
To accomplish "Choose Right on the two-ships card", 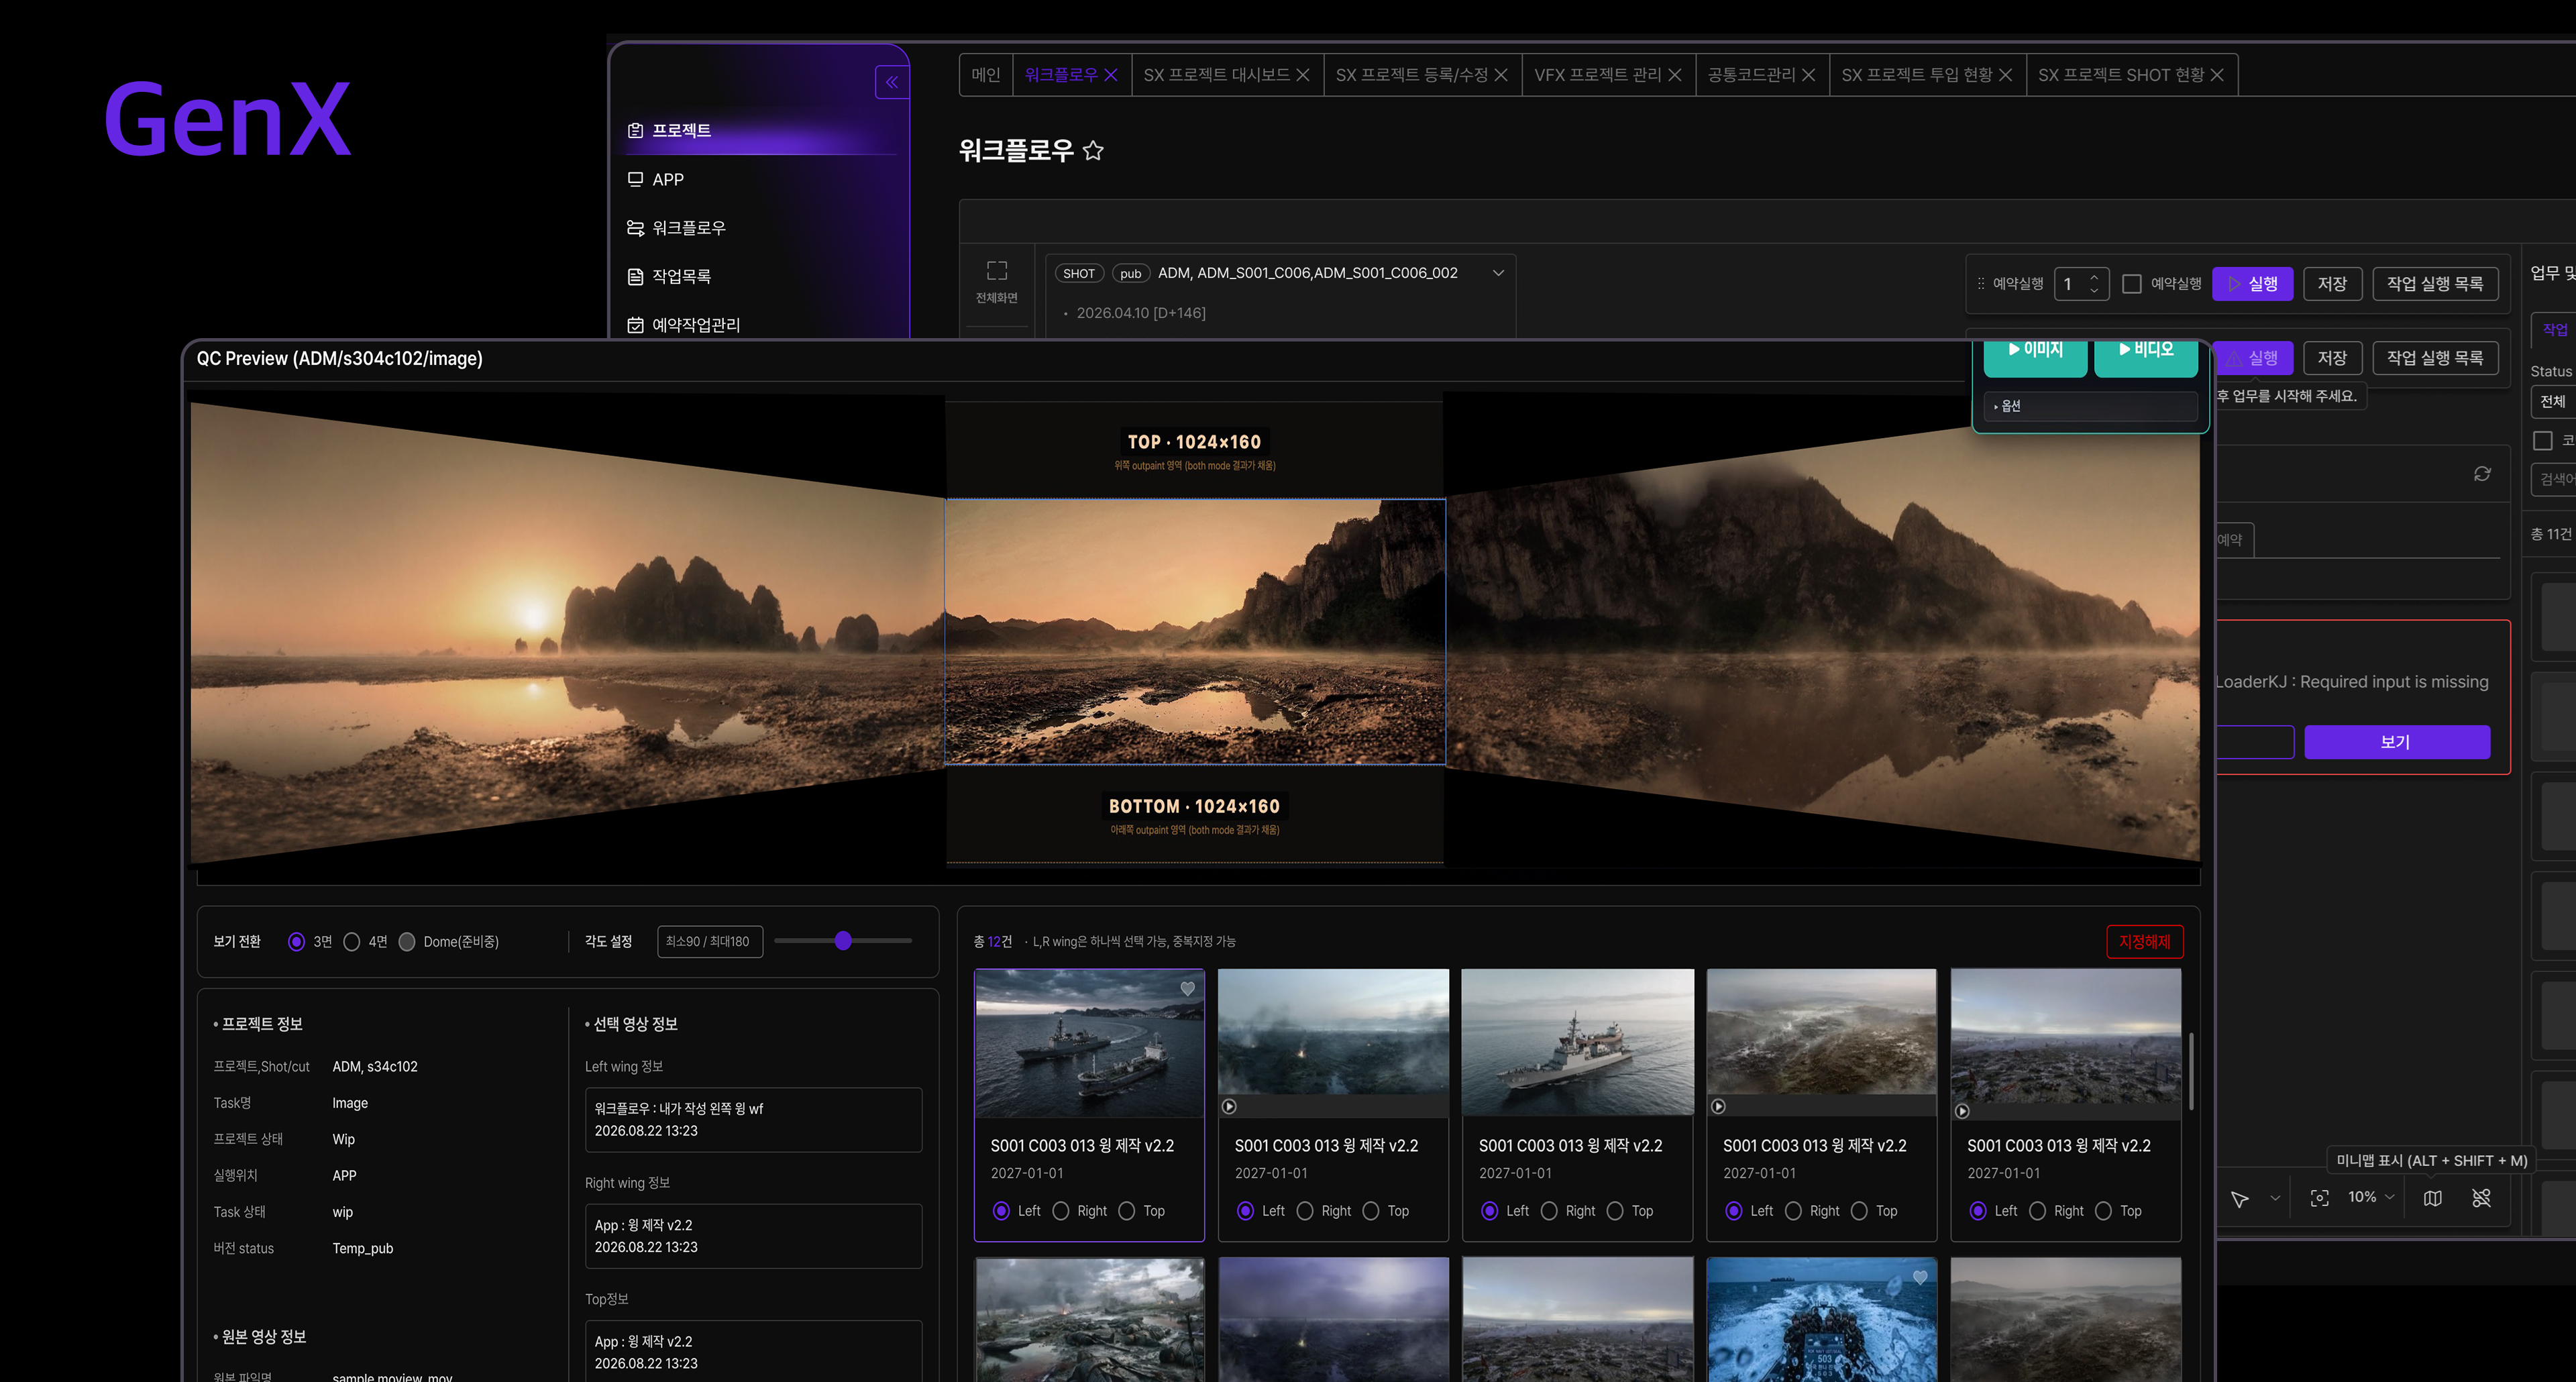I will click(1061, 1211).
